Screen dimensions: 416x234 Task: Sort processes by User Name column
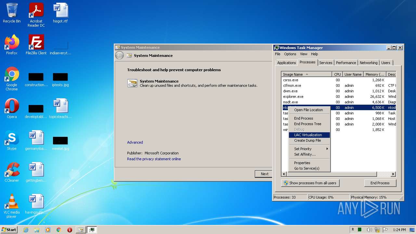click(353, 74)
